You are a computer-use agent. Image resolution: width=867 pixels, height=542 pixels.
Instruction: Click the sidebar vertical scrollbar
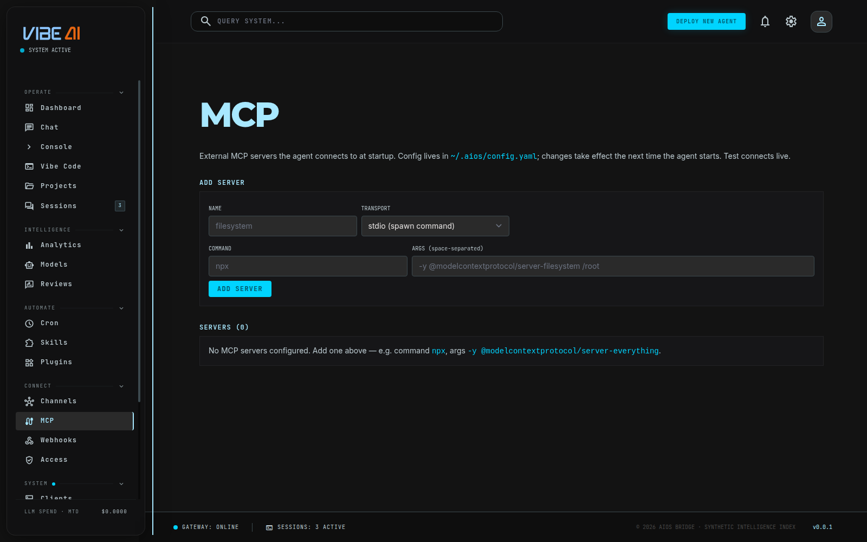click(139, 241)
